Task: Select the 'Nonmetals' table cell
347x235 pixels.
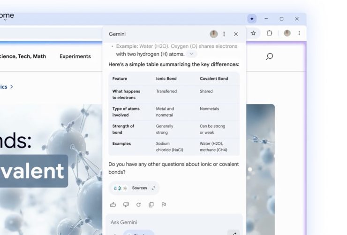Action: pyautogui.click(x=209, y=109)
